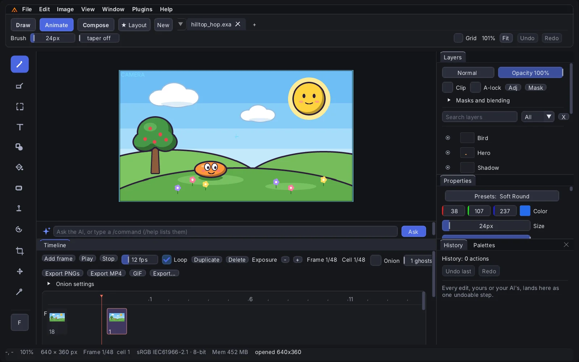The image size is (579, 362).
Task: Click the Ask button
Action: [413, 232]
